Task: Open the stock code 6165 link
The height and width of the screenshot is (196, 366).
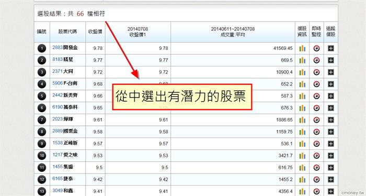Action: pos(58,179)
